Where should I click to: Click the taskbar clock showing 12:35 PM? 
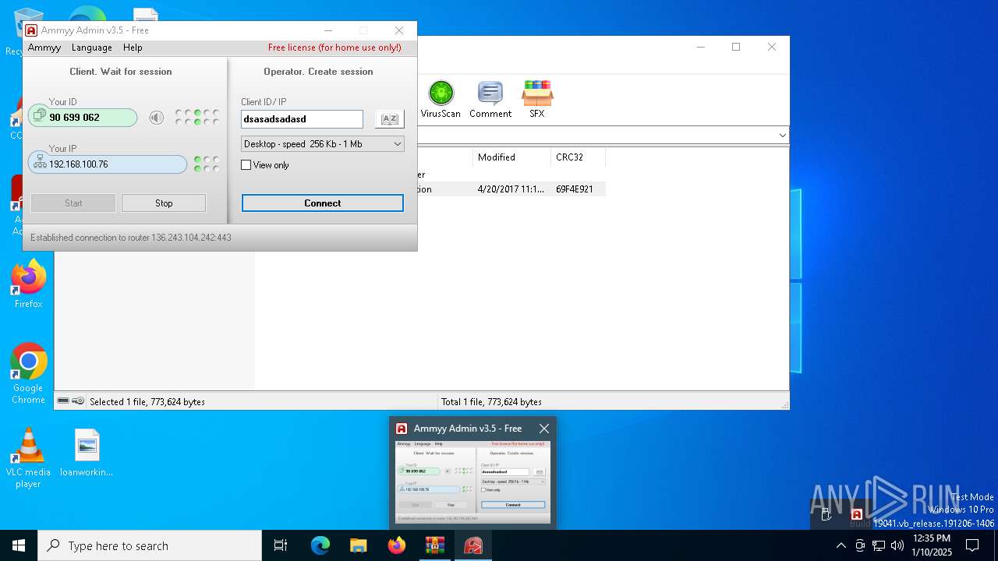click(932, 545)
